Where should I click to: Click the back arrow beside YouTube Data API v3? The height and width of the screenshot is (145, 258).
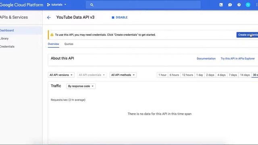point(49,17)
